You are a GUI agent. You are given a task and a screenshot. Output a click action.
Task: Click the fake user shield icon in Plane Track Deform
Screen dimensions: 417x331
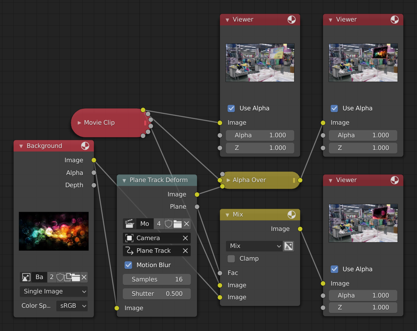click(x=168, y=224)
